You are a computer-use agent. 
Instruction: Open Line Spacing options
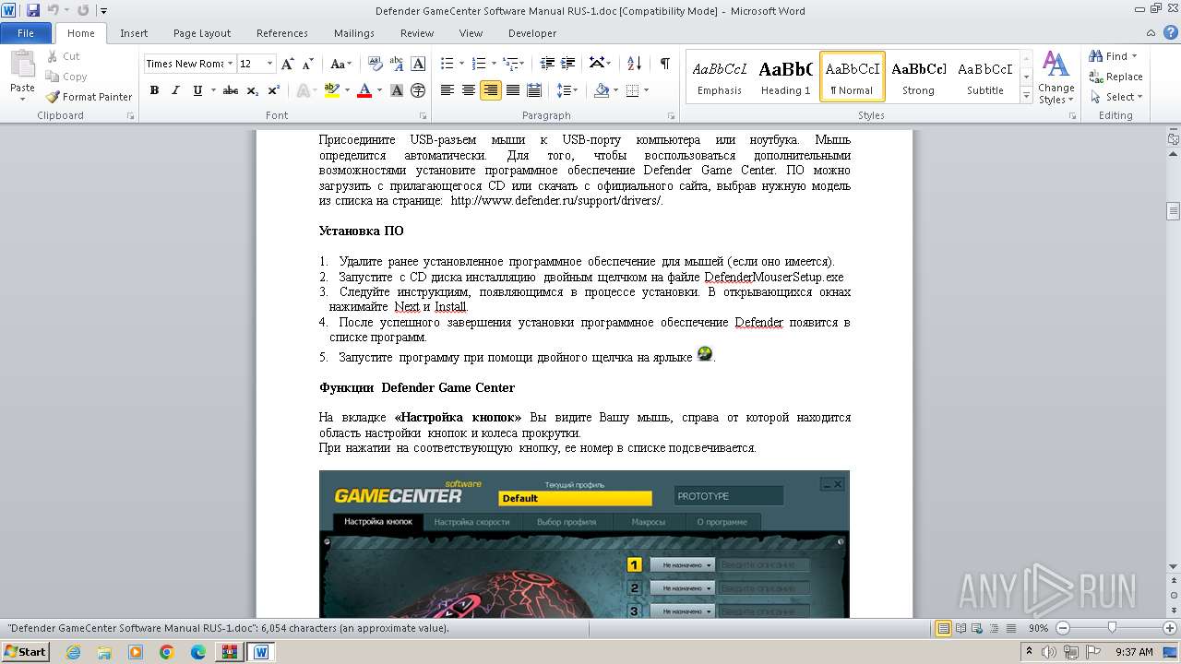pos(567,90)
